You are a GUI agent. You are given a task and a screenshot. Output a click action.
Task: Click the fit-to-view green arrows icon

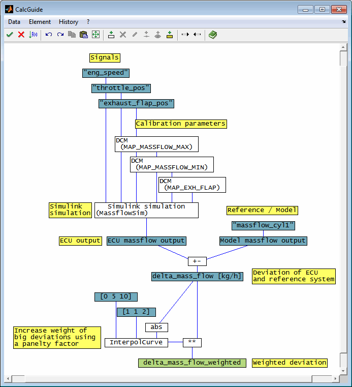coord(95,35)
